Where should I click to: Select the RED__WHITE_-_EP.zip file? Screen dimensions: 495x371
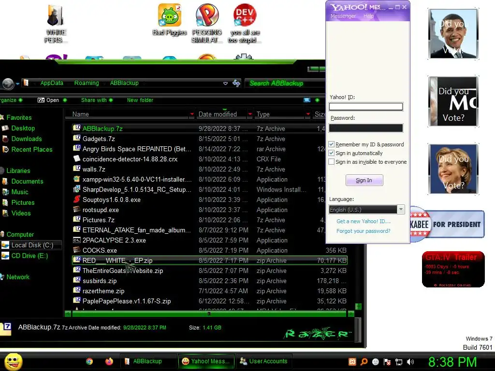[x=210, y=260]
